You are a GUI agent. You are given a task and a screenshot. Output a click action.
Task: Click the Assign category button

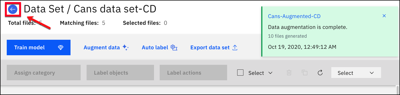pos(44,73)
